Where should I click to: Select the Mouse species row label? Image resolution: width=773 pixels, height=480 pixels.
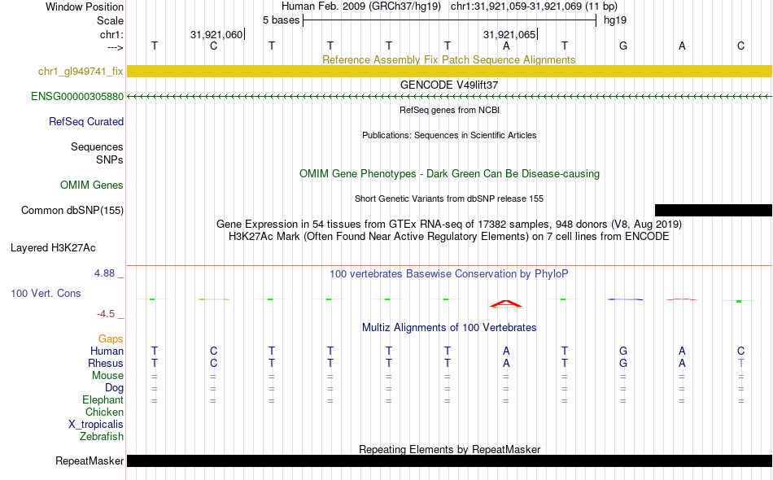coord(107,376)
